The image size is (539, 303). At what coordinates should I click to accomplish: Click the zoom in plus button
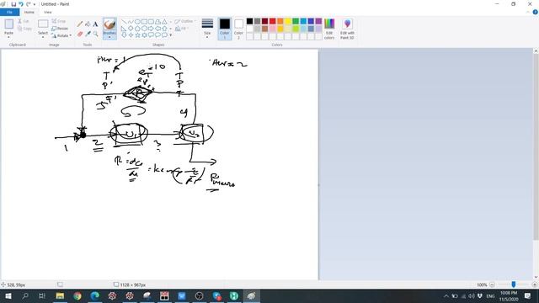(534, 284)
